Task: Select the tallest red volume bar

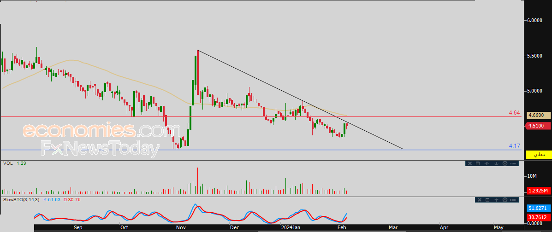Action: pos(197,180)
